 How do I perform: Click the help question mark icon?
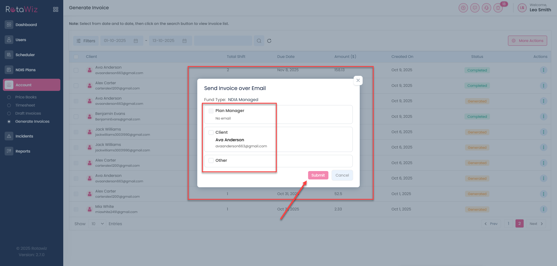463,8
